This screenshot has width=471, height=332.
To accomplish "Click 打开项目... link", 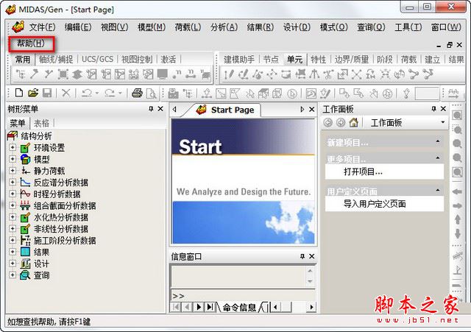I will (x=363, y=172).
